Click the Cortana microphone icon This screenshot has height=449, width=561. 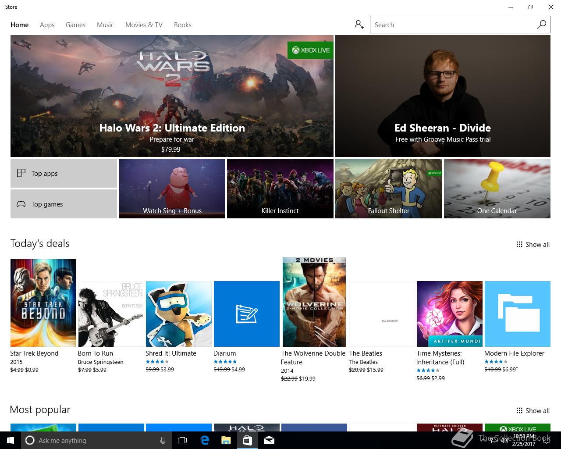(x=163, y=440)
